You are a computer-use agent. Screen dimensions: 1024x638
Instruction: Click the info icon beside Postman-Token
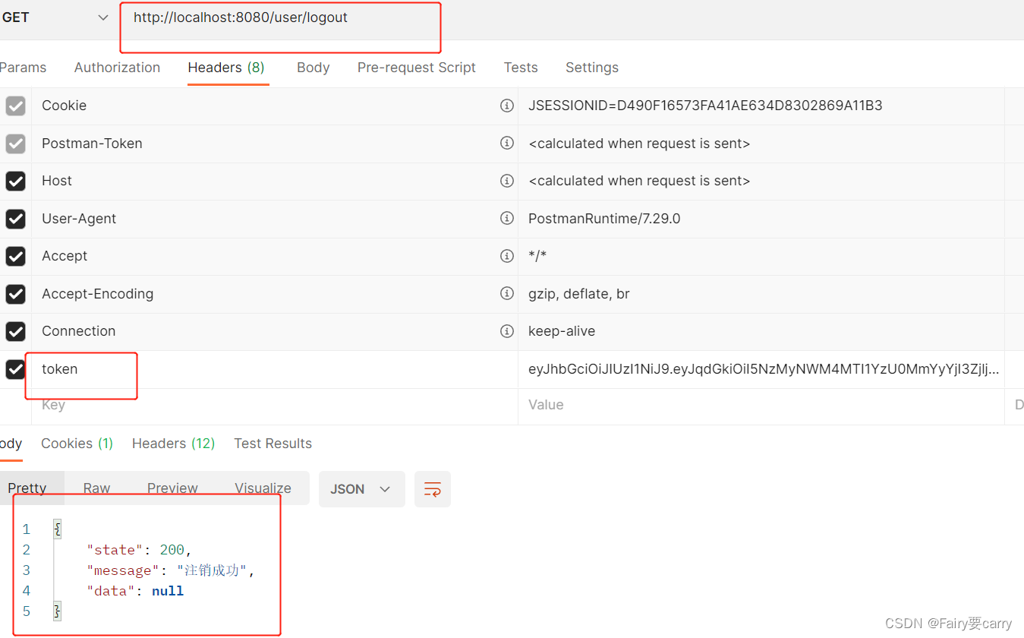(507, 144)
